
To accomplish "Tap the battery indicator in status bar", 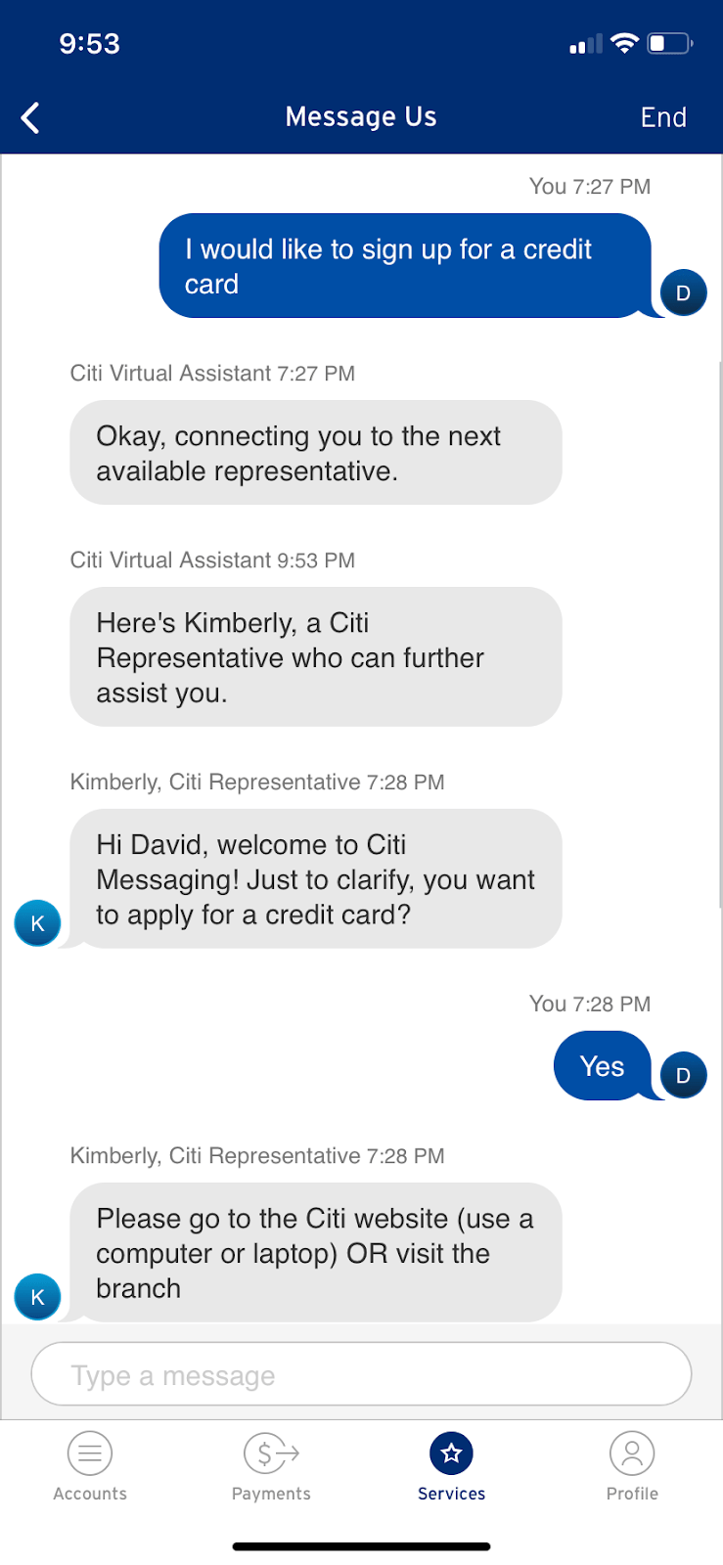I will click(670, 43).
